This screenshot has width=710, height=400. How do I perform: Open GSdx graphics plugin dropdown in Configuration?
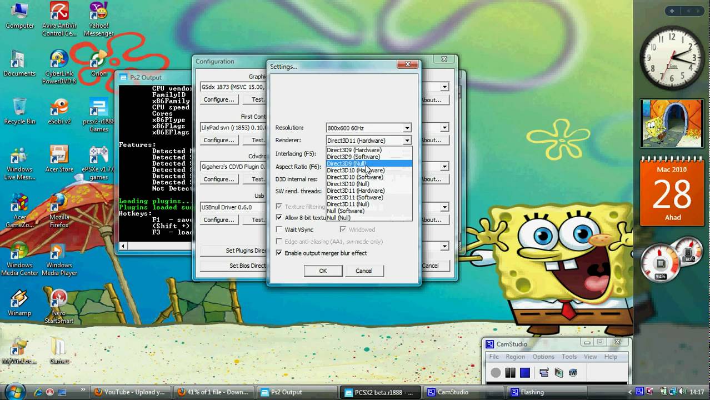click(x=444, y=87)
